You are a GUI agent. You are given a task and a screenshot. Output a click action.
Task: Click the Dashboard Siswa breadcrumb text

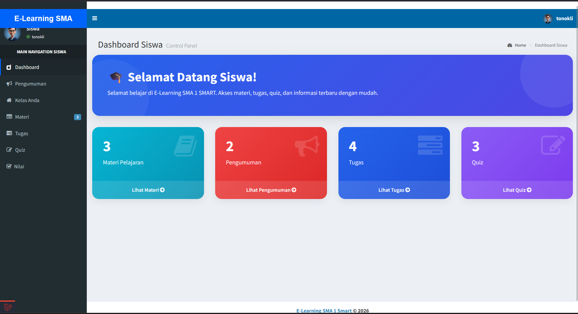[x=551, y=45]
